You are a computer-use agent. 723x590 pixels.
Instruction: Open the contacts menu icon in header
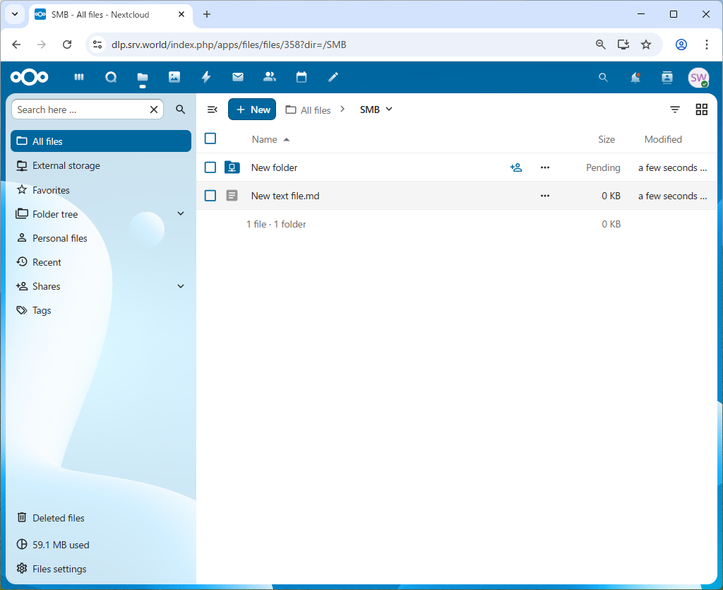point(667,78)
